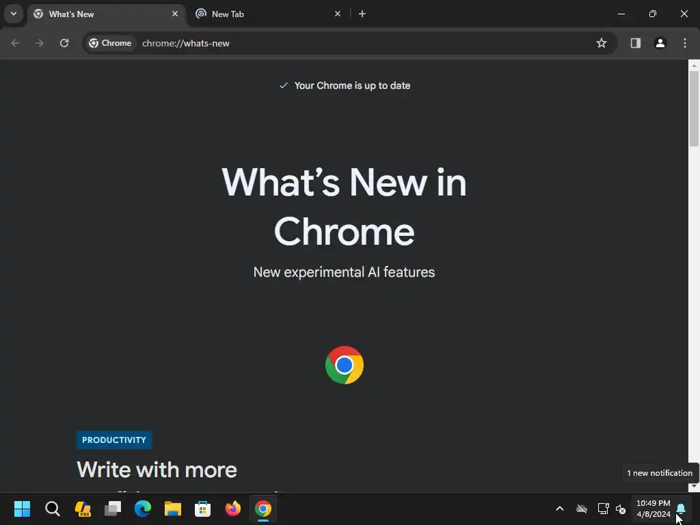This screenshot has height=525, width=700.
Task: Open Microsoft Store from the taskbar
Action: pos(202,509)
